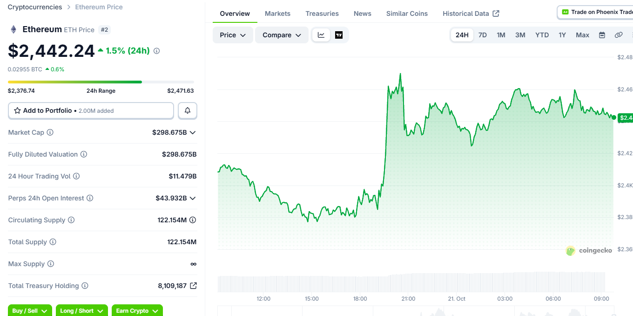Click the $2,376.74 range low value
The height and width of the screenshot is (316, 633).
(x=21, y=91)
